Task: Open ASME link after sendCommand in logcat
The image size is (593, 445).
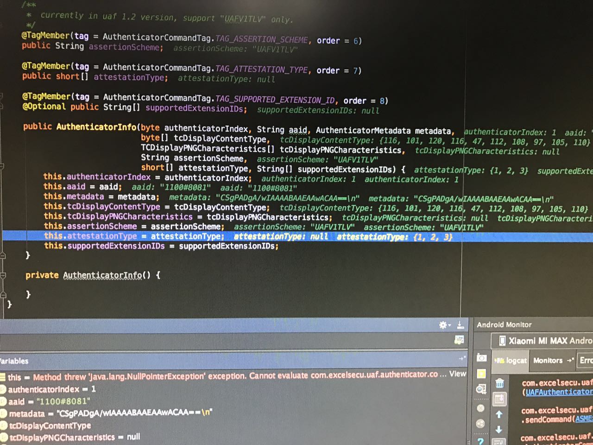Action: pyautogui.click(x=584, y=419)
